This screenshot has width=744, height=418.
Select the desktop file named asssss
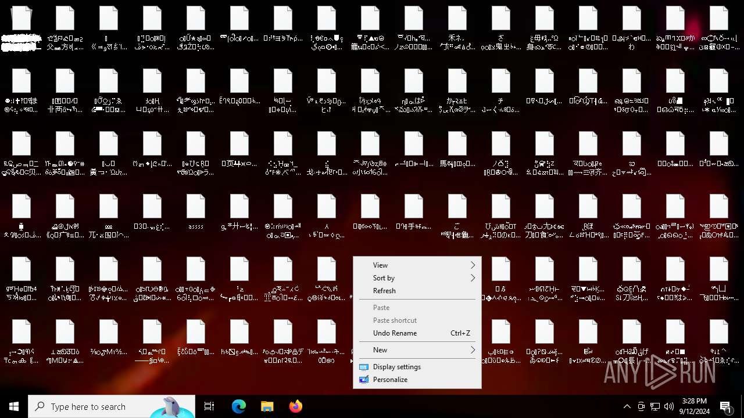[196, 212]
